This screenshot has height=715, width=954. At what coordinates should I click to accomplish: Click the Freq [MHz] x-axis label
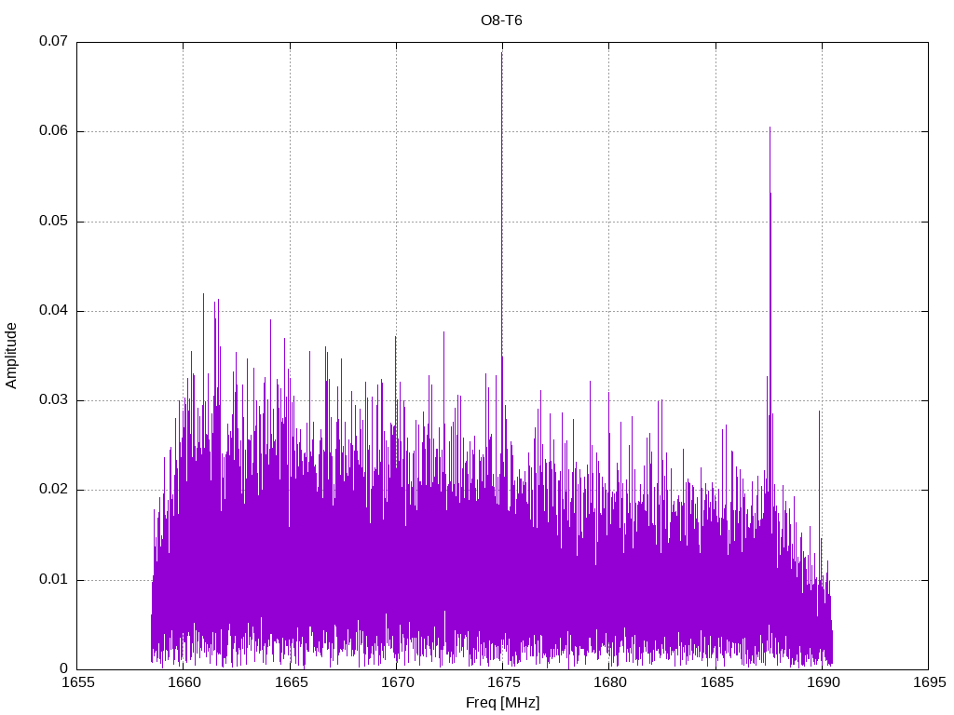[x=502, y=702]
